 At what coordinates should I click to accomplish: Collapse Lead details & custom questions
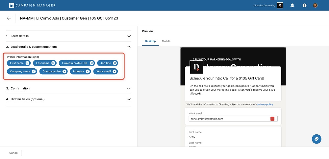point(129,47)
